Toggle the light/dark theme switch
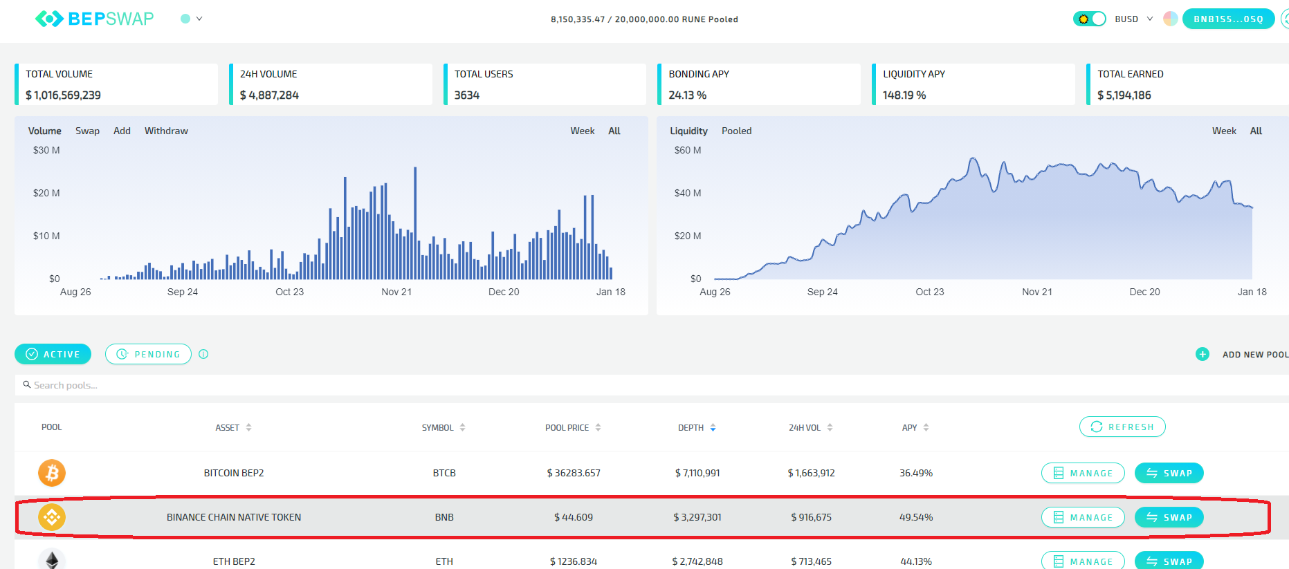 (1090, 19)
